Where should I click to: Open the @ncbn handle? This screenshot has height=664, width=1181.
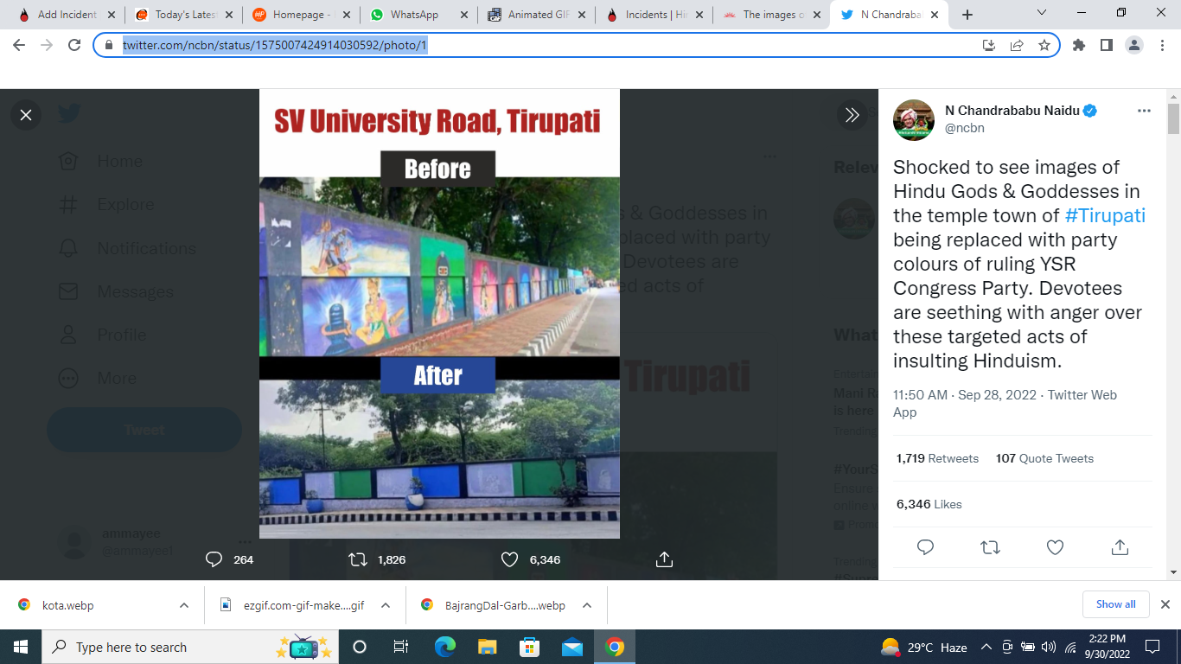point(965,128)
